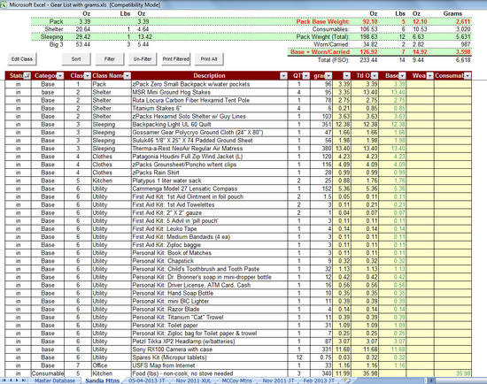Select the Sandia Mtns sheet tab

click(x=103, y=380)
